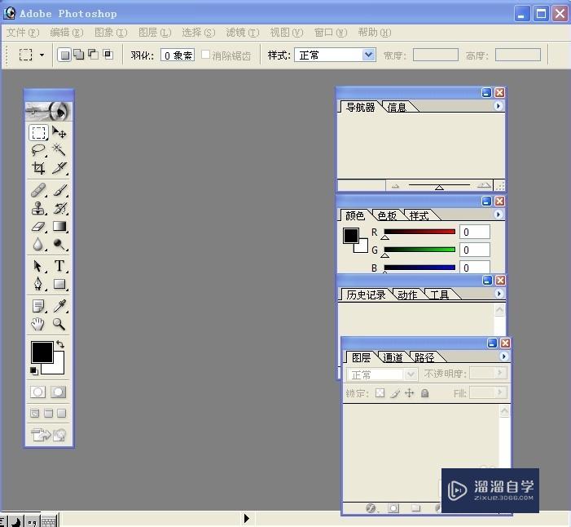
Task: Choose New Selection mode in options bar
Action: coord(64,55)
